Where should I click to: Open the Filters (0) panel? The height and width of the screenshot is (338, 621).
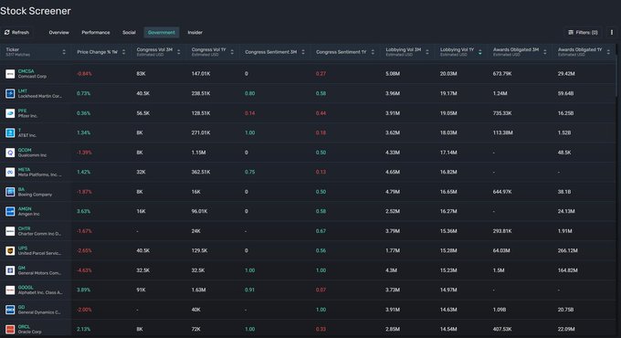pyautogui.click(x=583, y=33)
